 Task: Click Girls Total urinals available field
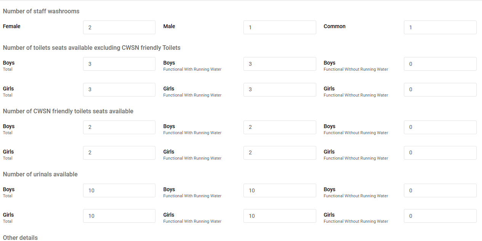tap(119, 216)
